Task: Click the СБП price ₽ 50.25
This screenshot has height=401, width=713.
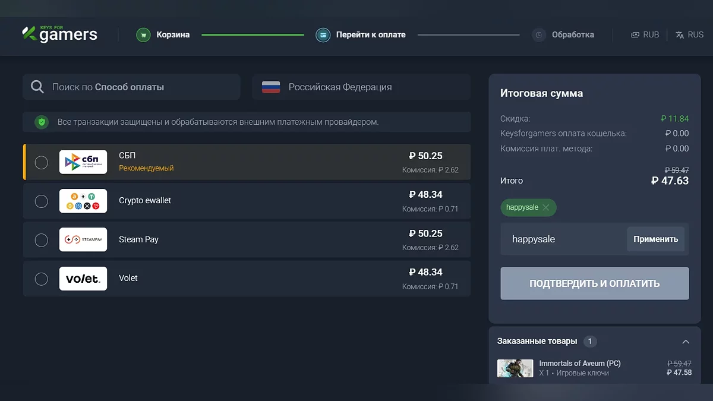Action: pyautogui.click(x=425, y=156)
